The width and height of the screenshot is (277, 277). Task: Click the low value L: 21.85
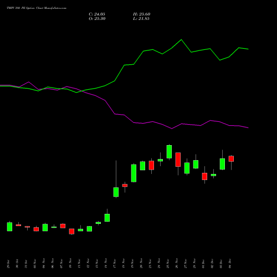141,19
